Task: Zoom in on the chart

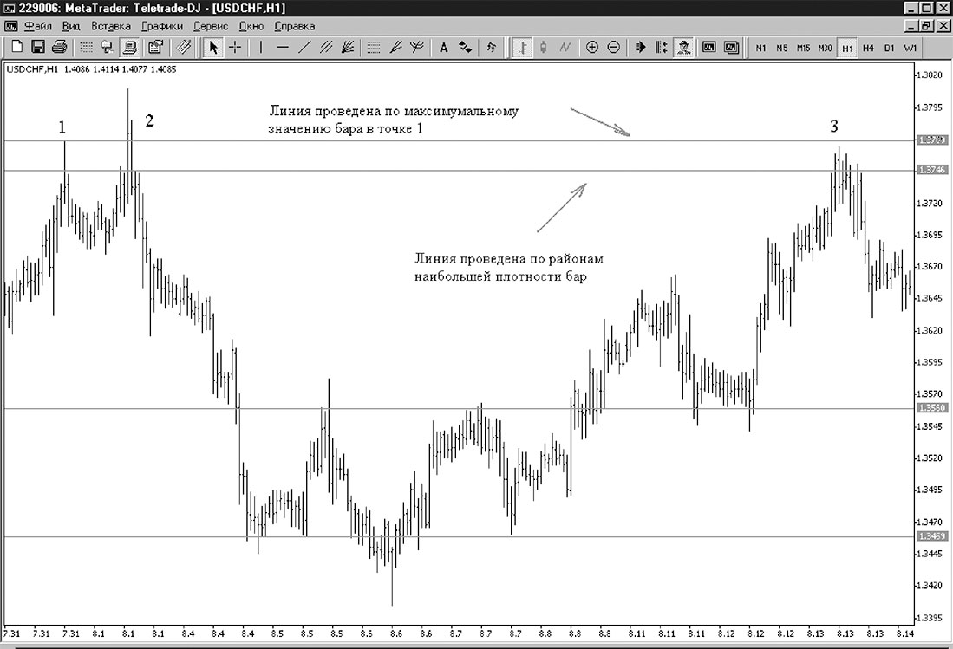Action: [x=592, y=47]
